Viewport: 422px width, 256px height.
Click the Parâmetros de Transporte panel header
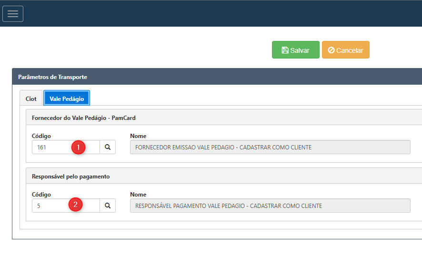click(52, 77)
